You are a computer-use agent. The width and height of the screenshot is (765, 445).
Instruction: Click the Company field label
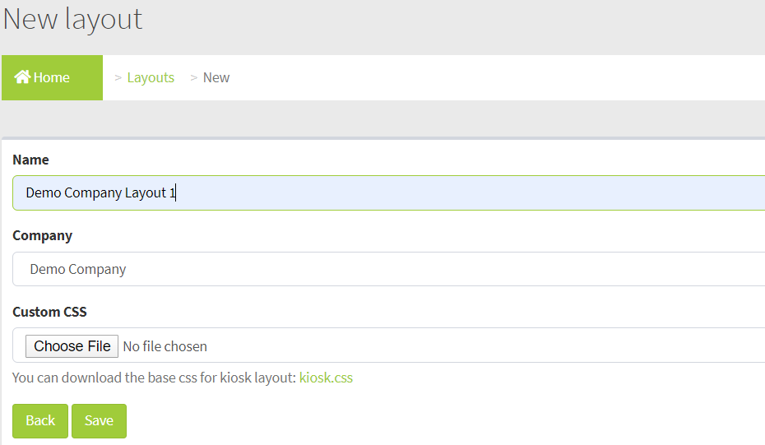42,235
